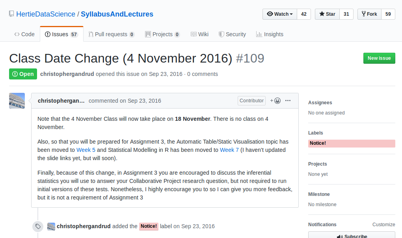Open the Week 5 link

point(86,150)
